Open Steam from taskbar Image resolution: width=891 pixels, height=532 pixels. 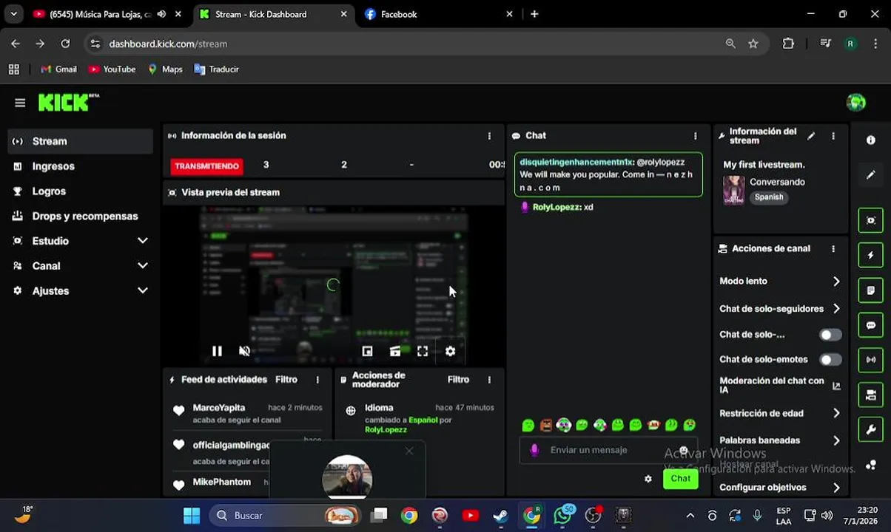point(501,515)
